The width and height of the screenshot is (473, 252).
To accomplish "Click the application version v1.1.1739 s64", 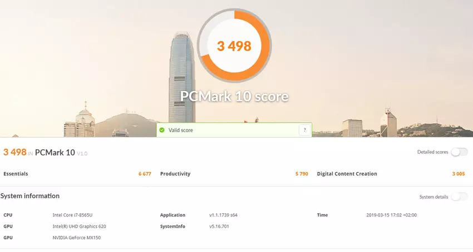I will coord(223,215).
